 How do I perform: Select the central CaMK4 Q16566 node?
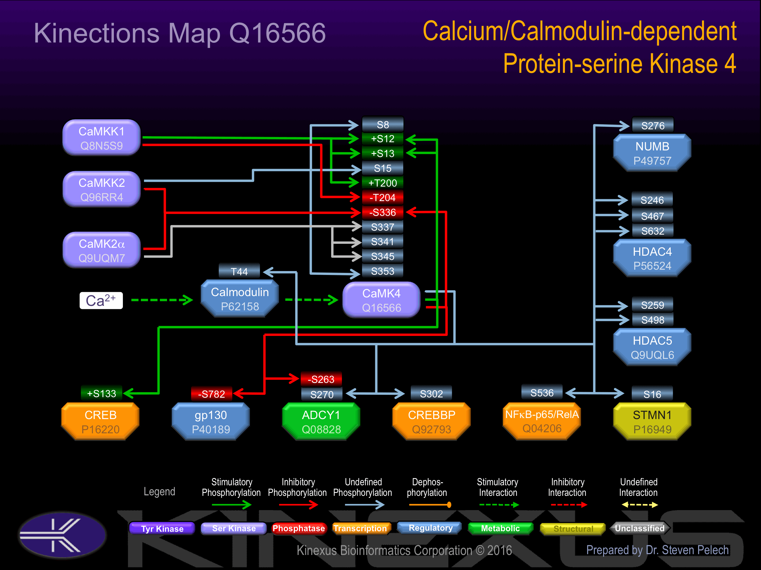click(381, 300)
